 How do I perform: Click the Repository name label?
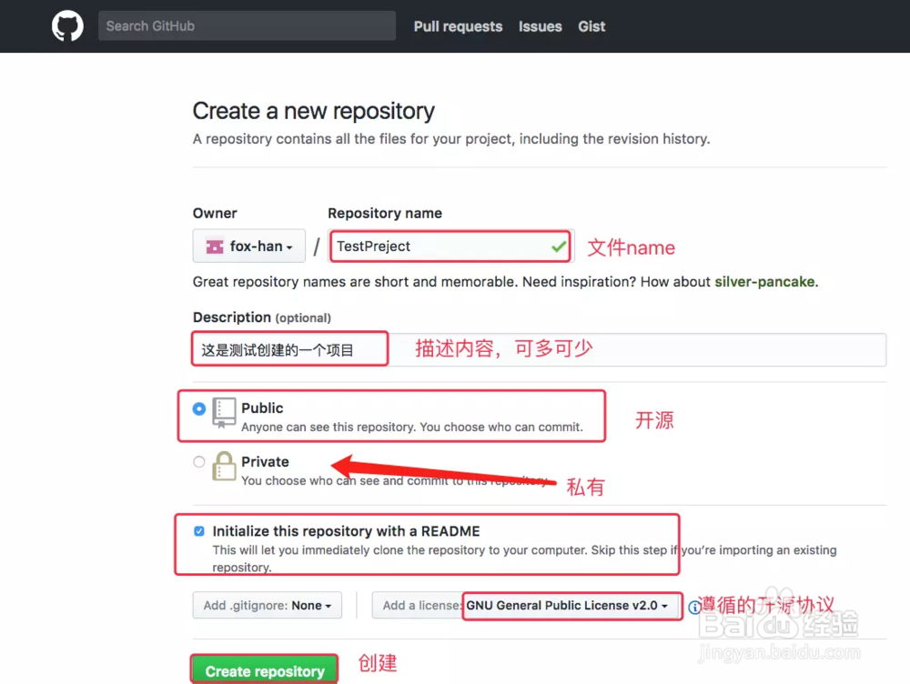click(385, 213)
